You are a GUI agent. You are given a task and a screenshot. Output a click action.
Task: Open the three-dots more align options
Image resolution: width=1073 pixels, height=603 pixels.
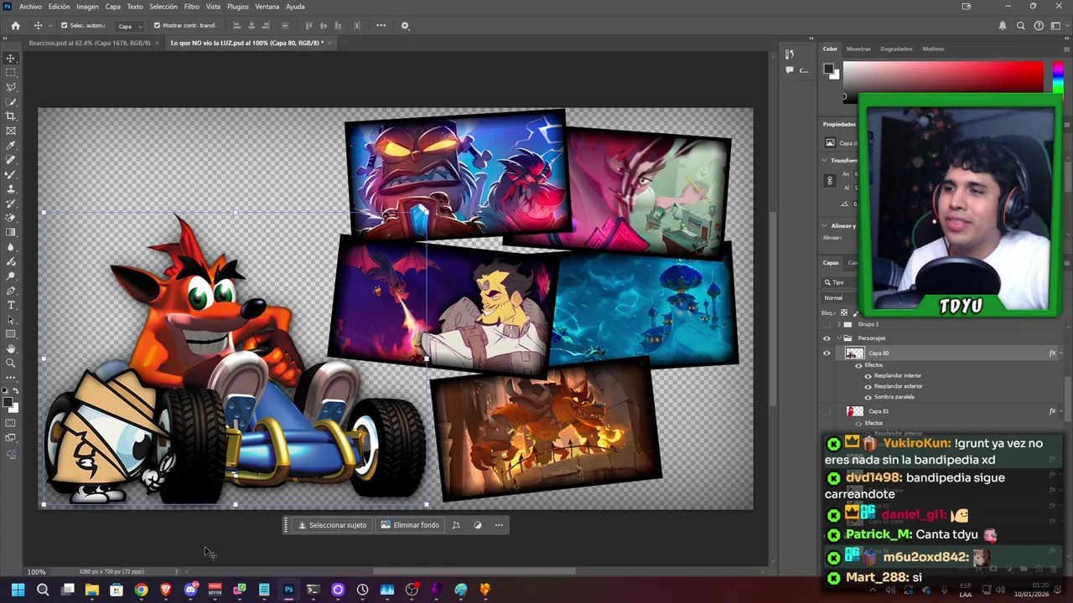point(381,25)
